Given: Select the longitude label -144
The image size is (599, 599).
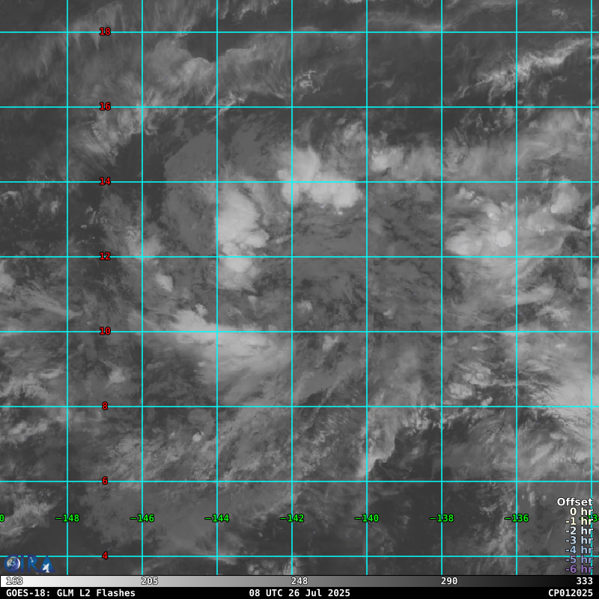Looking at the screenshot, I should pyautogui.click(x=217, y=518).
